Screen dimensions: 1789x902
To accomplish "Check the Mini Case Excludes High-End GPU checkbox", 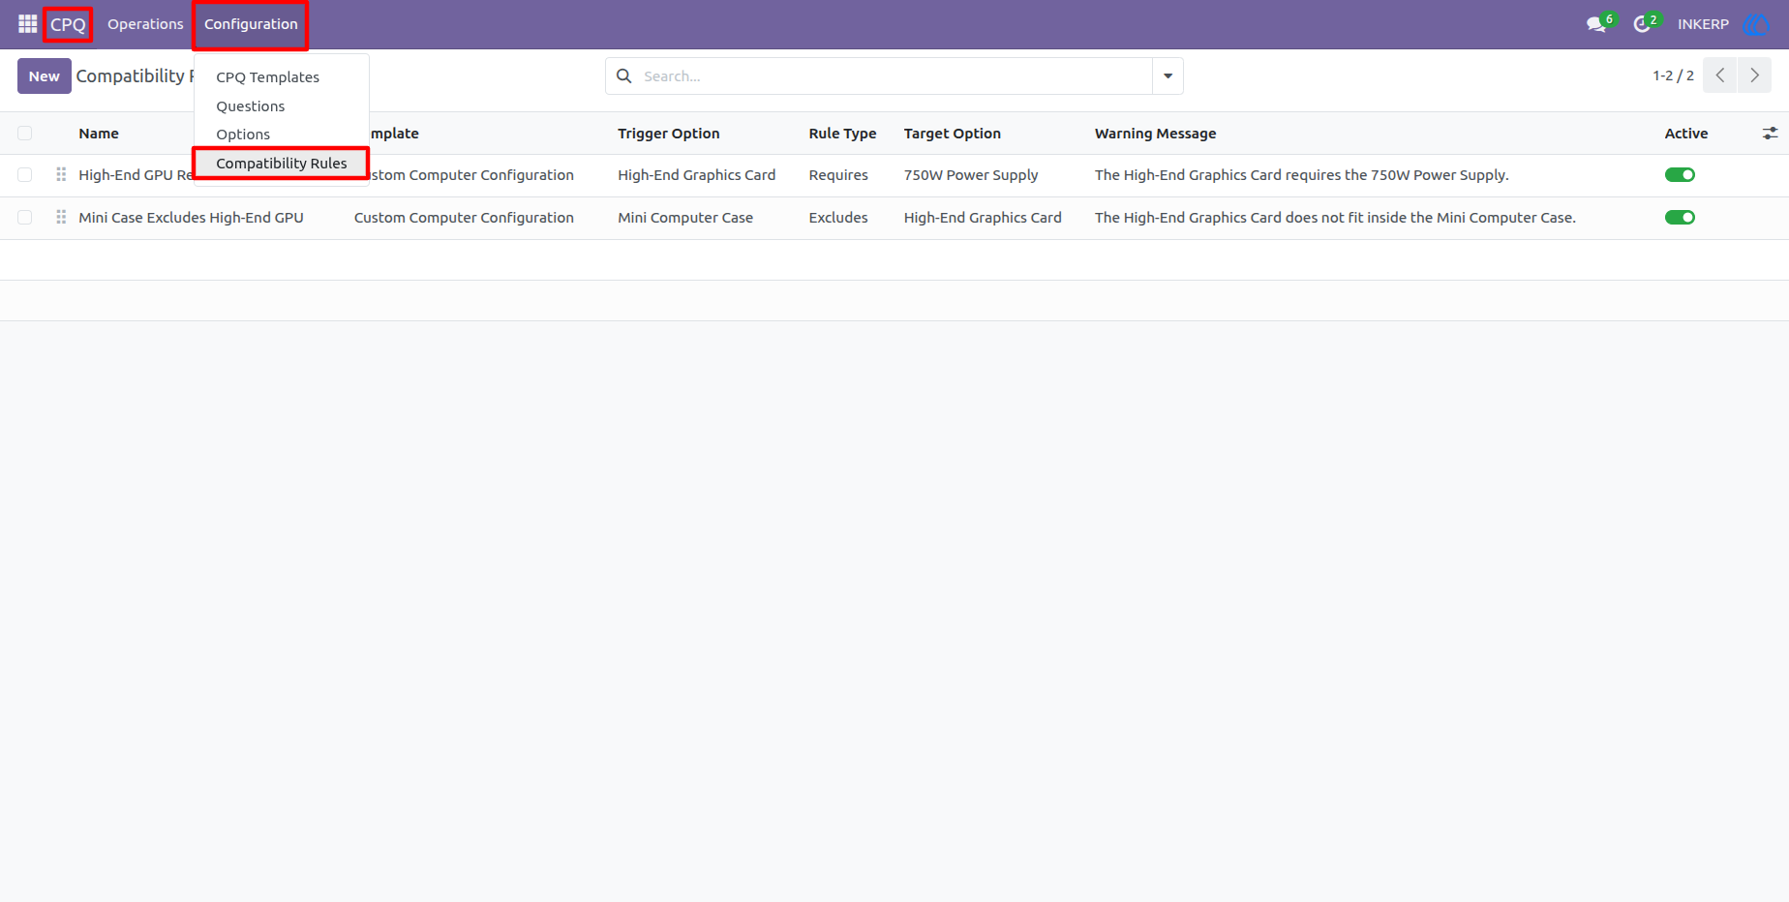I will (25, 218).
